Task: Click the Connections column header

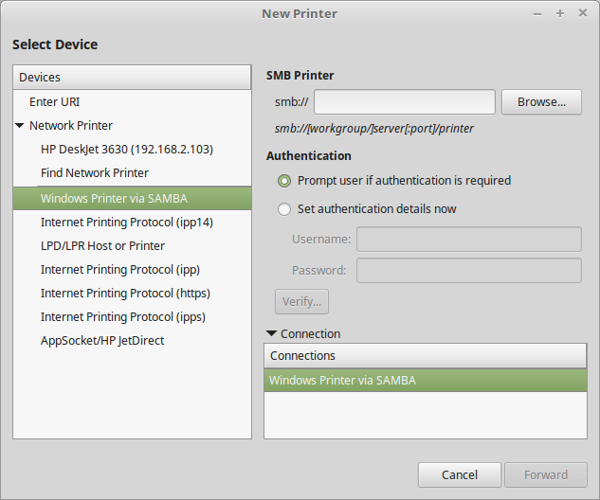Action: point(425,356)
